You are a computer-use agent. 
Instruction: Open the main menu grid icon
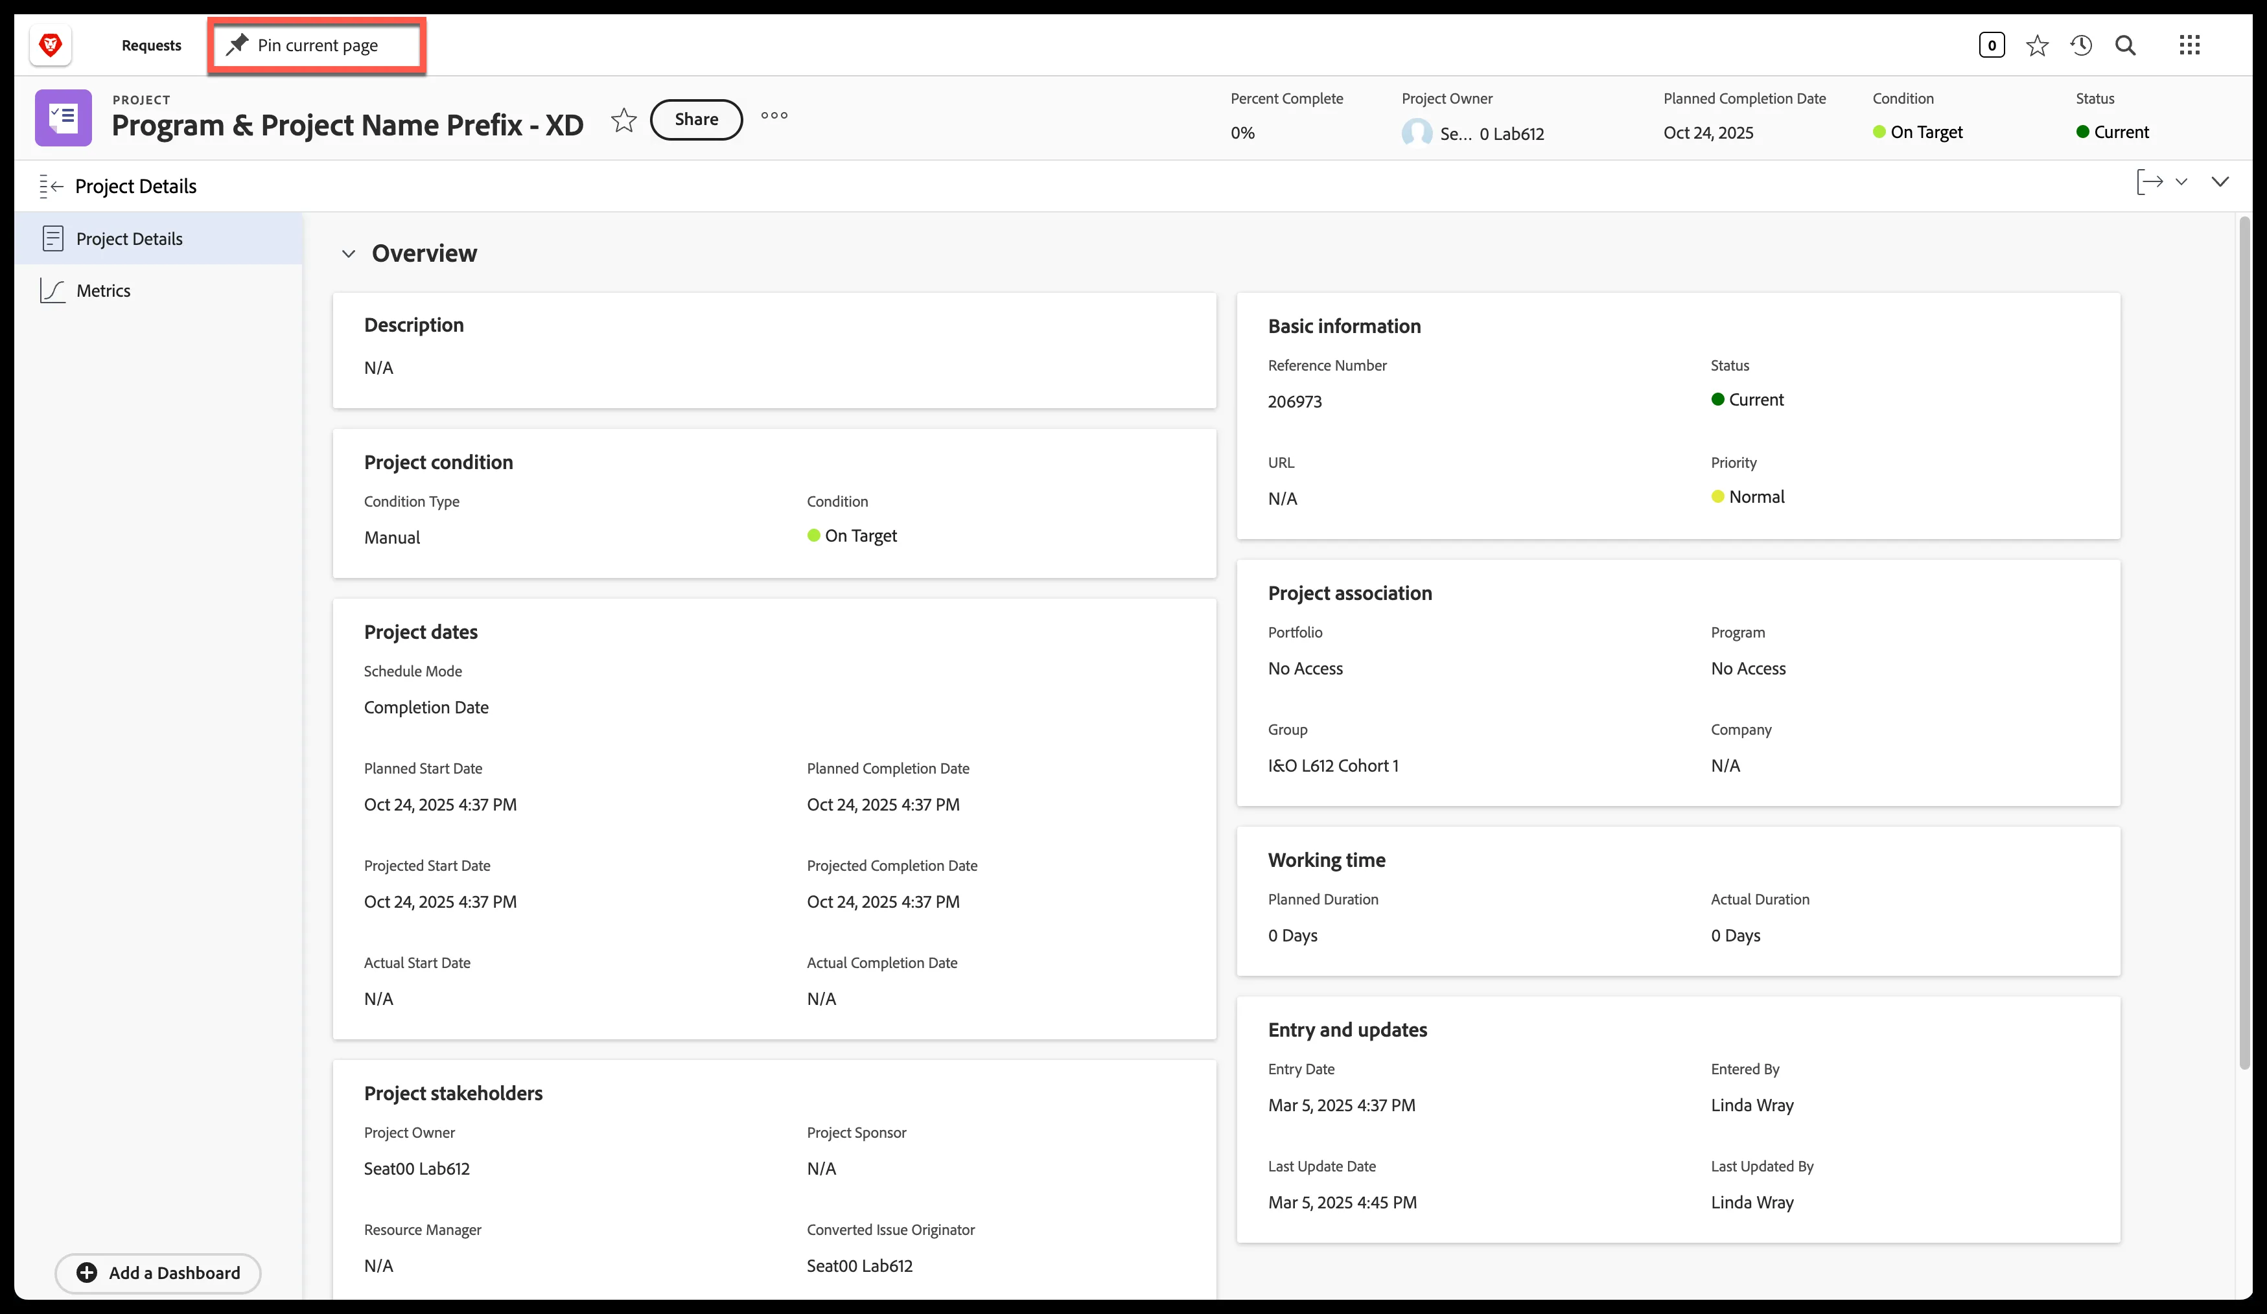tap(2190, 45)
